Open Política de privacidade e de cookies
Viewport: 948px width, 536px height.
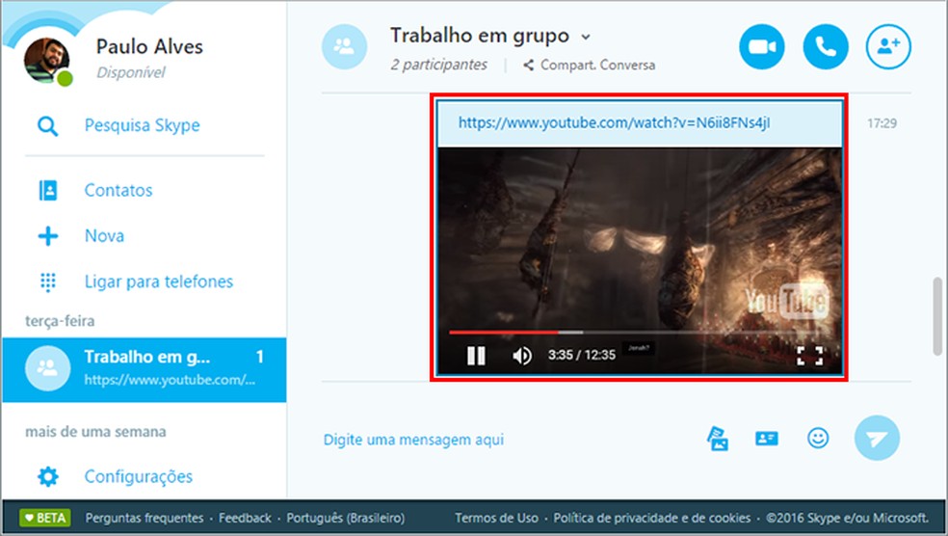[x=651, y=518]
